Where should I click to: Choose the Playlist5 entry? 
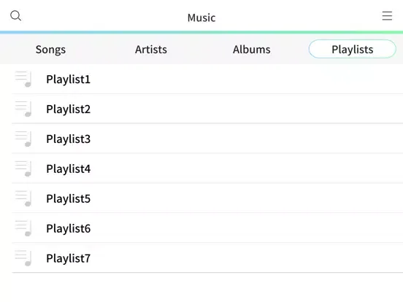(x=207, y=198)
